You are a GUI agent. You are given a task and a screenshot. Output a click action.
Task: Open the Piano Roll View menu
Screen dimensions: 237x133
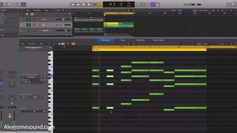pos(42,44)
